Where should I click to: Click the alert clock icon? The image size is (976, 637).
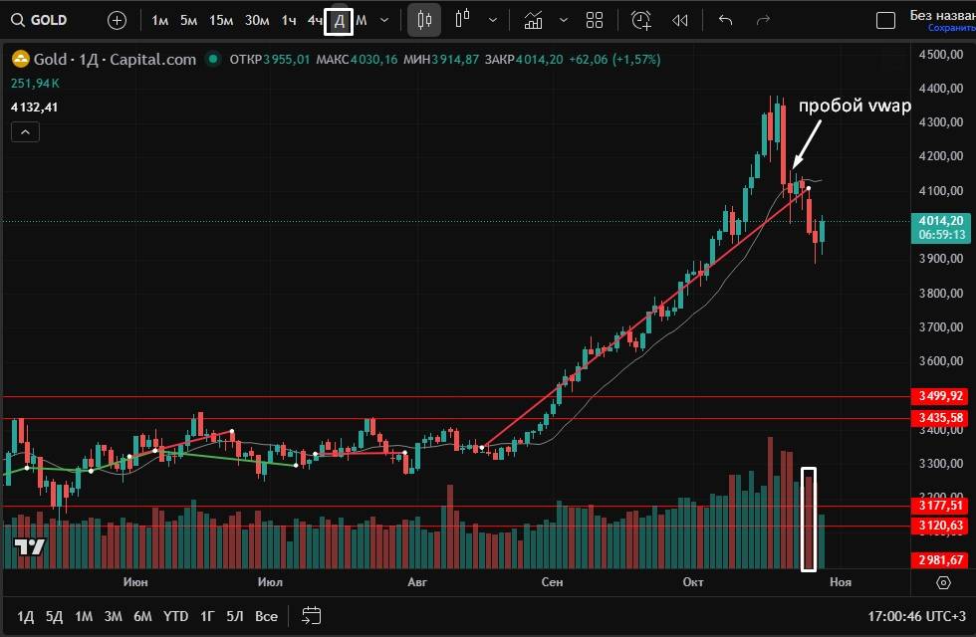coord(641,20)
